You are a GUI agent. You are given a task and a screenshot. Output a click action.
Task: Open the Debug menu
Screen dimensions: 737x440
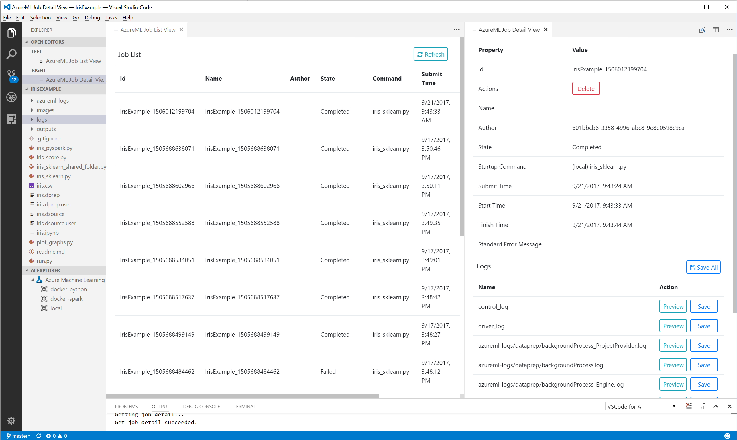(x=92, y=17)
